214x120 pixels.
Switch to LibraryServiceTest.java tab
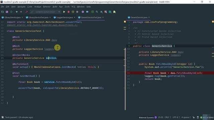click(38, 17)
